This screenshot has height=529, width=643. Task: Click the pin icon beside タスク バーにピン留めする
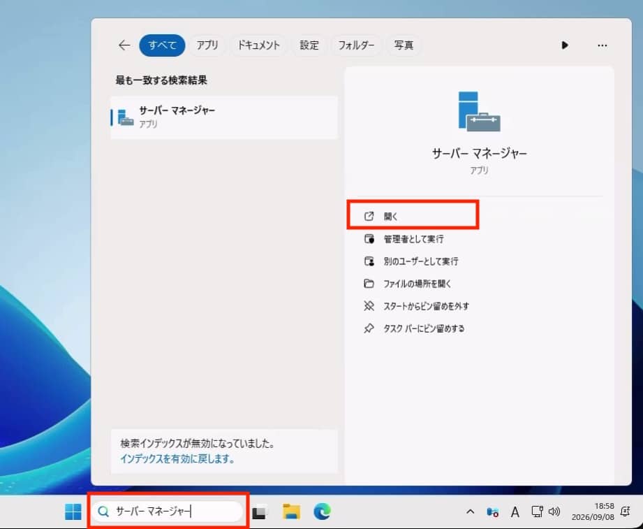click(x=369, y=328)
